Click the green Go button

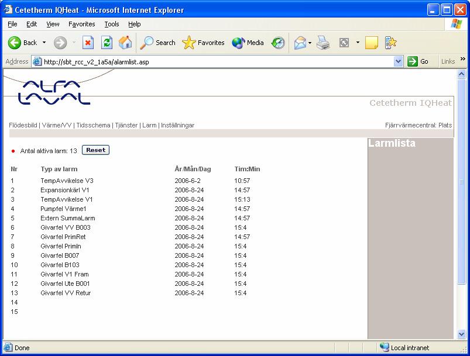pyautogui.click(x=417, y=62)
